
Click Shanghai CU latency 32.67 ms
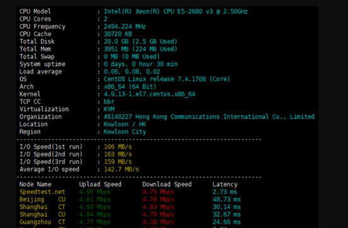pyautogui.click(x=227, y=214)
